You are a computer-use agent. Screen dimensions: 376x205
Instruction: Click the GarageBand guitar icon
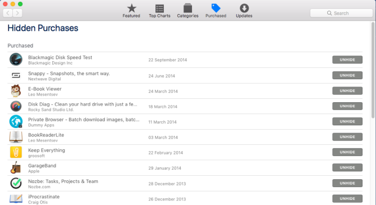coord(16,167)
